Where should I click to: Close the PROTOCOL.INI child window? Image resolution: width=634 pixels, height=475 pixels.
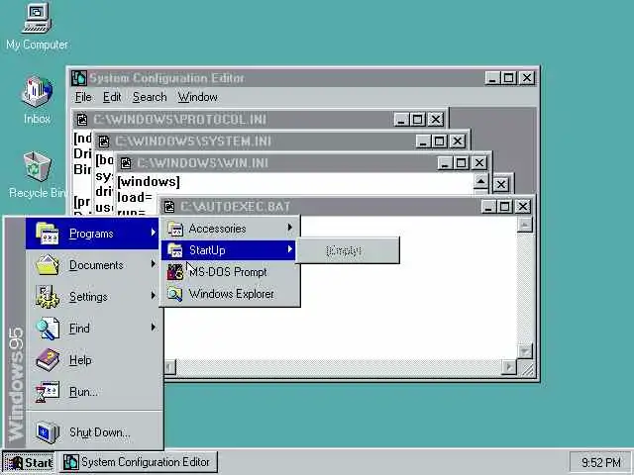click(x=436, y=120)
